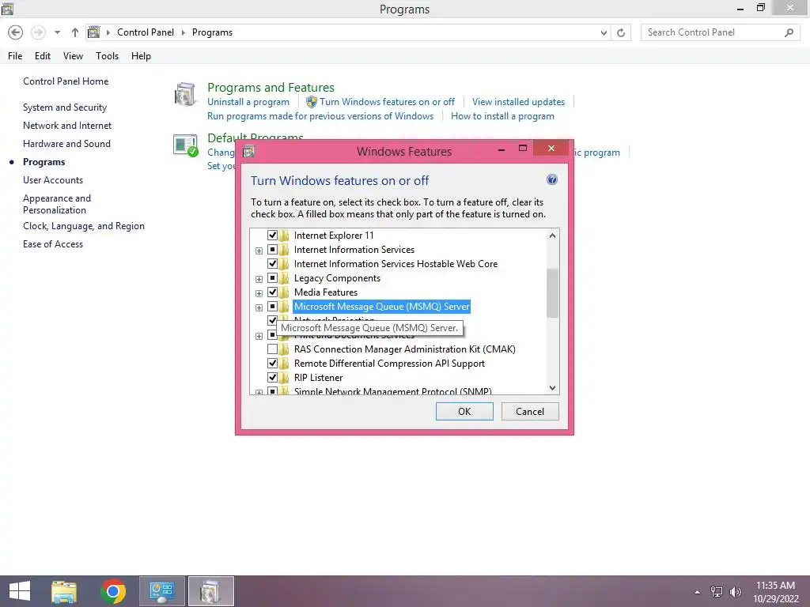Click the Control Panel icon in address bar
810x607 pixels.
pyautogui.click(x=94, y=32)
